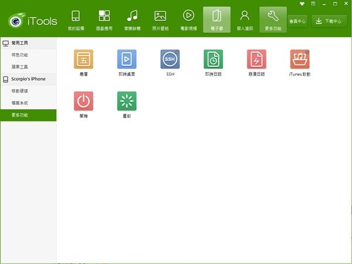Screen dimensions: 352x264
Task: Select the 電影視頻 video tab
Action: pos(188,20)
